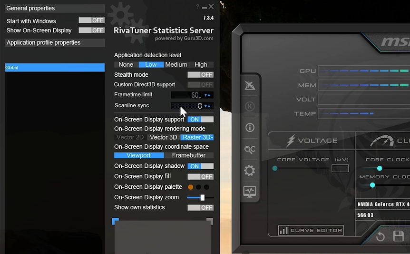Click the save floppy disk icon
The width and height of the screenshot is (410, 254).
point(398,236)
